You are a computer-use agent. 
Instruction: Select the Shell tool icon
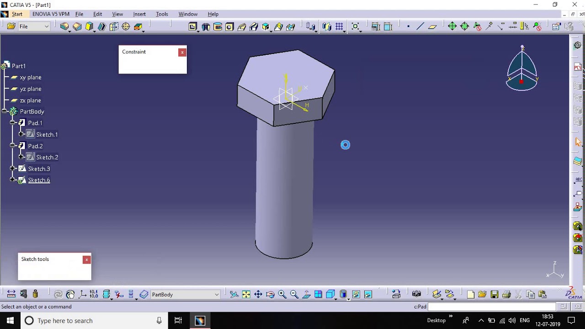coord(101,27)
